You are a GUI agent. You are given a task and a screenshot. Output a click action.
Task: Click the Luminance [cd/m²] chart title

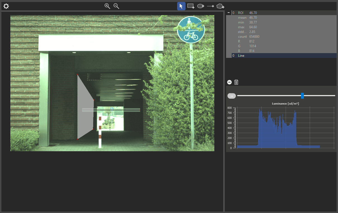(x=286, y=104)
